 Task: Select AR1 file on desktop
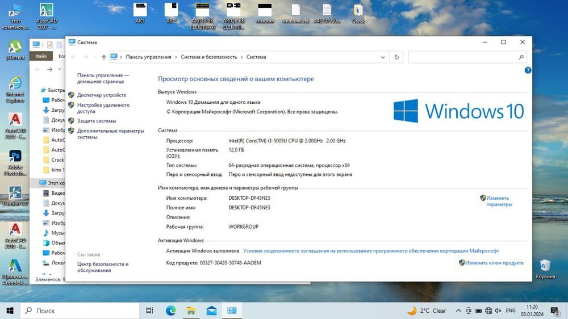[x=140, y=13]
